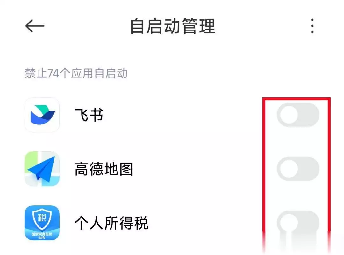The image size is (344, 255).
Task: Tap the white knob of 高德地图 switch
Action: pos(289,169)
